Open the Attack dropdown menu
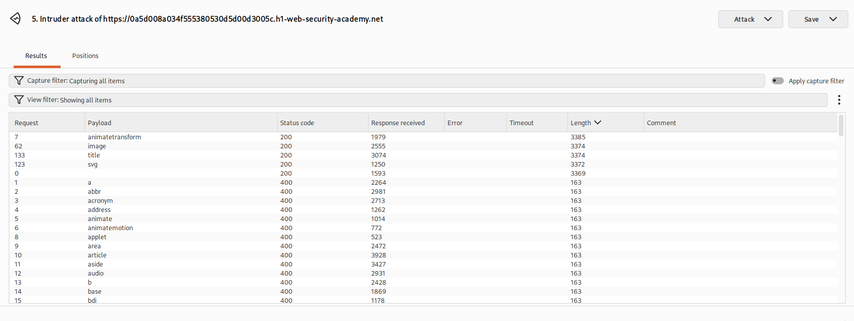Image resolution: width=854 pixels, height=321 pixels. [750, 19]
